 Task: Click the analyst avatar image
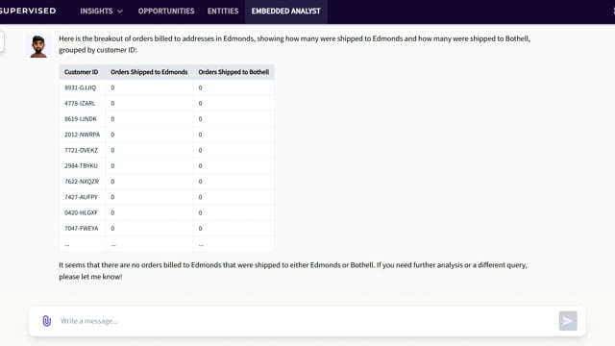[x=38, y=46]
